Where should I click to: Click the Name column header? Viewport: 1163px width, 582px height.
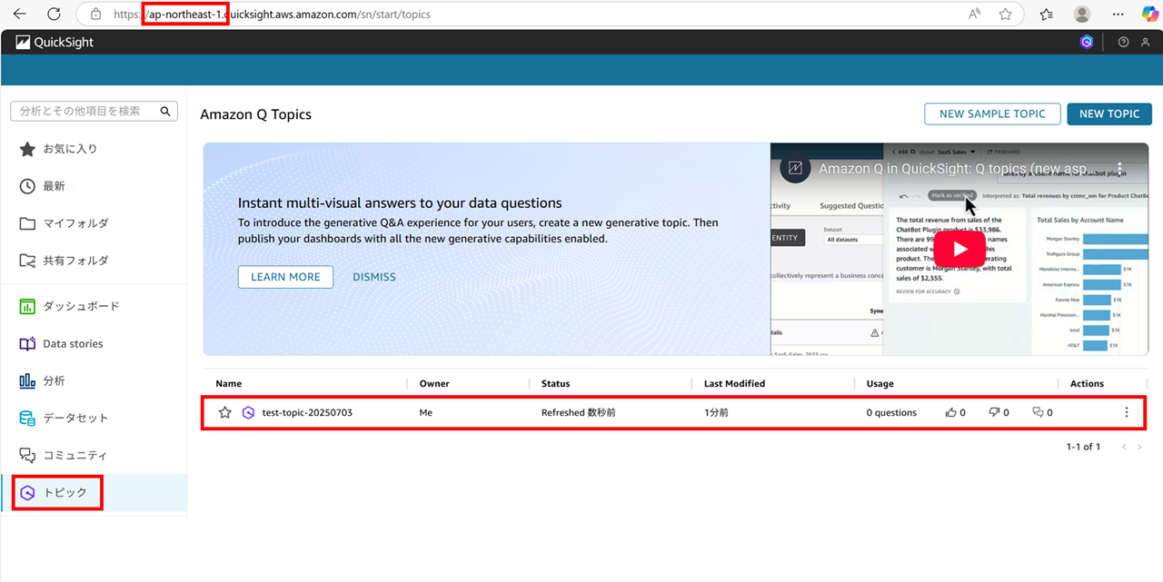(228, 384)
